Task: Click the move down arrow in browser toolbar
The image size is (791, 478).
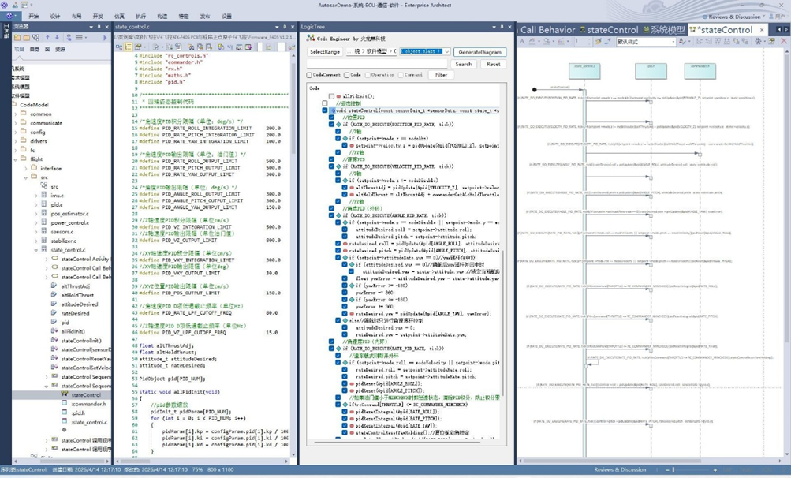Action: pyautogui.click(x=57, y=37)
